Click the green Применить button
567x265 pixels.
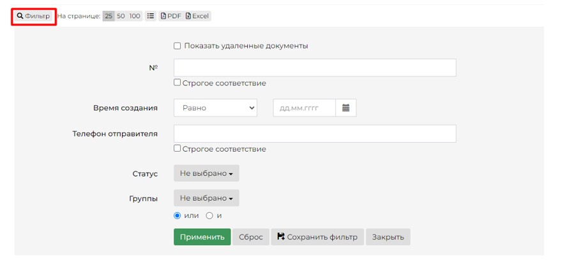click(x=202, y=237)
